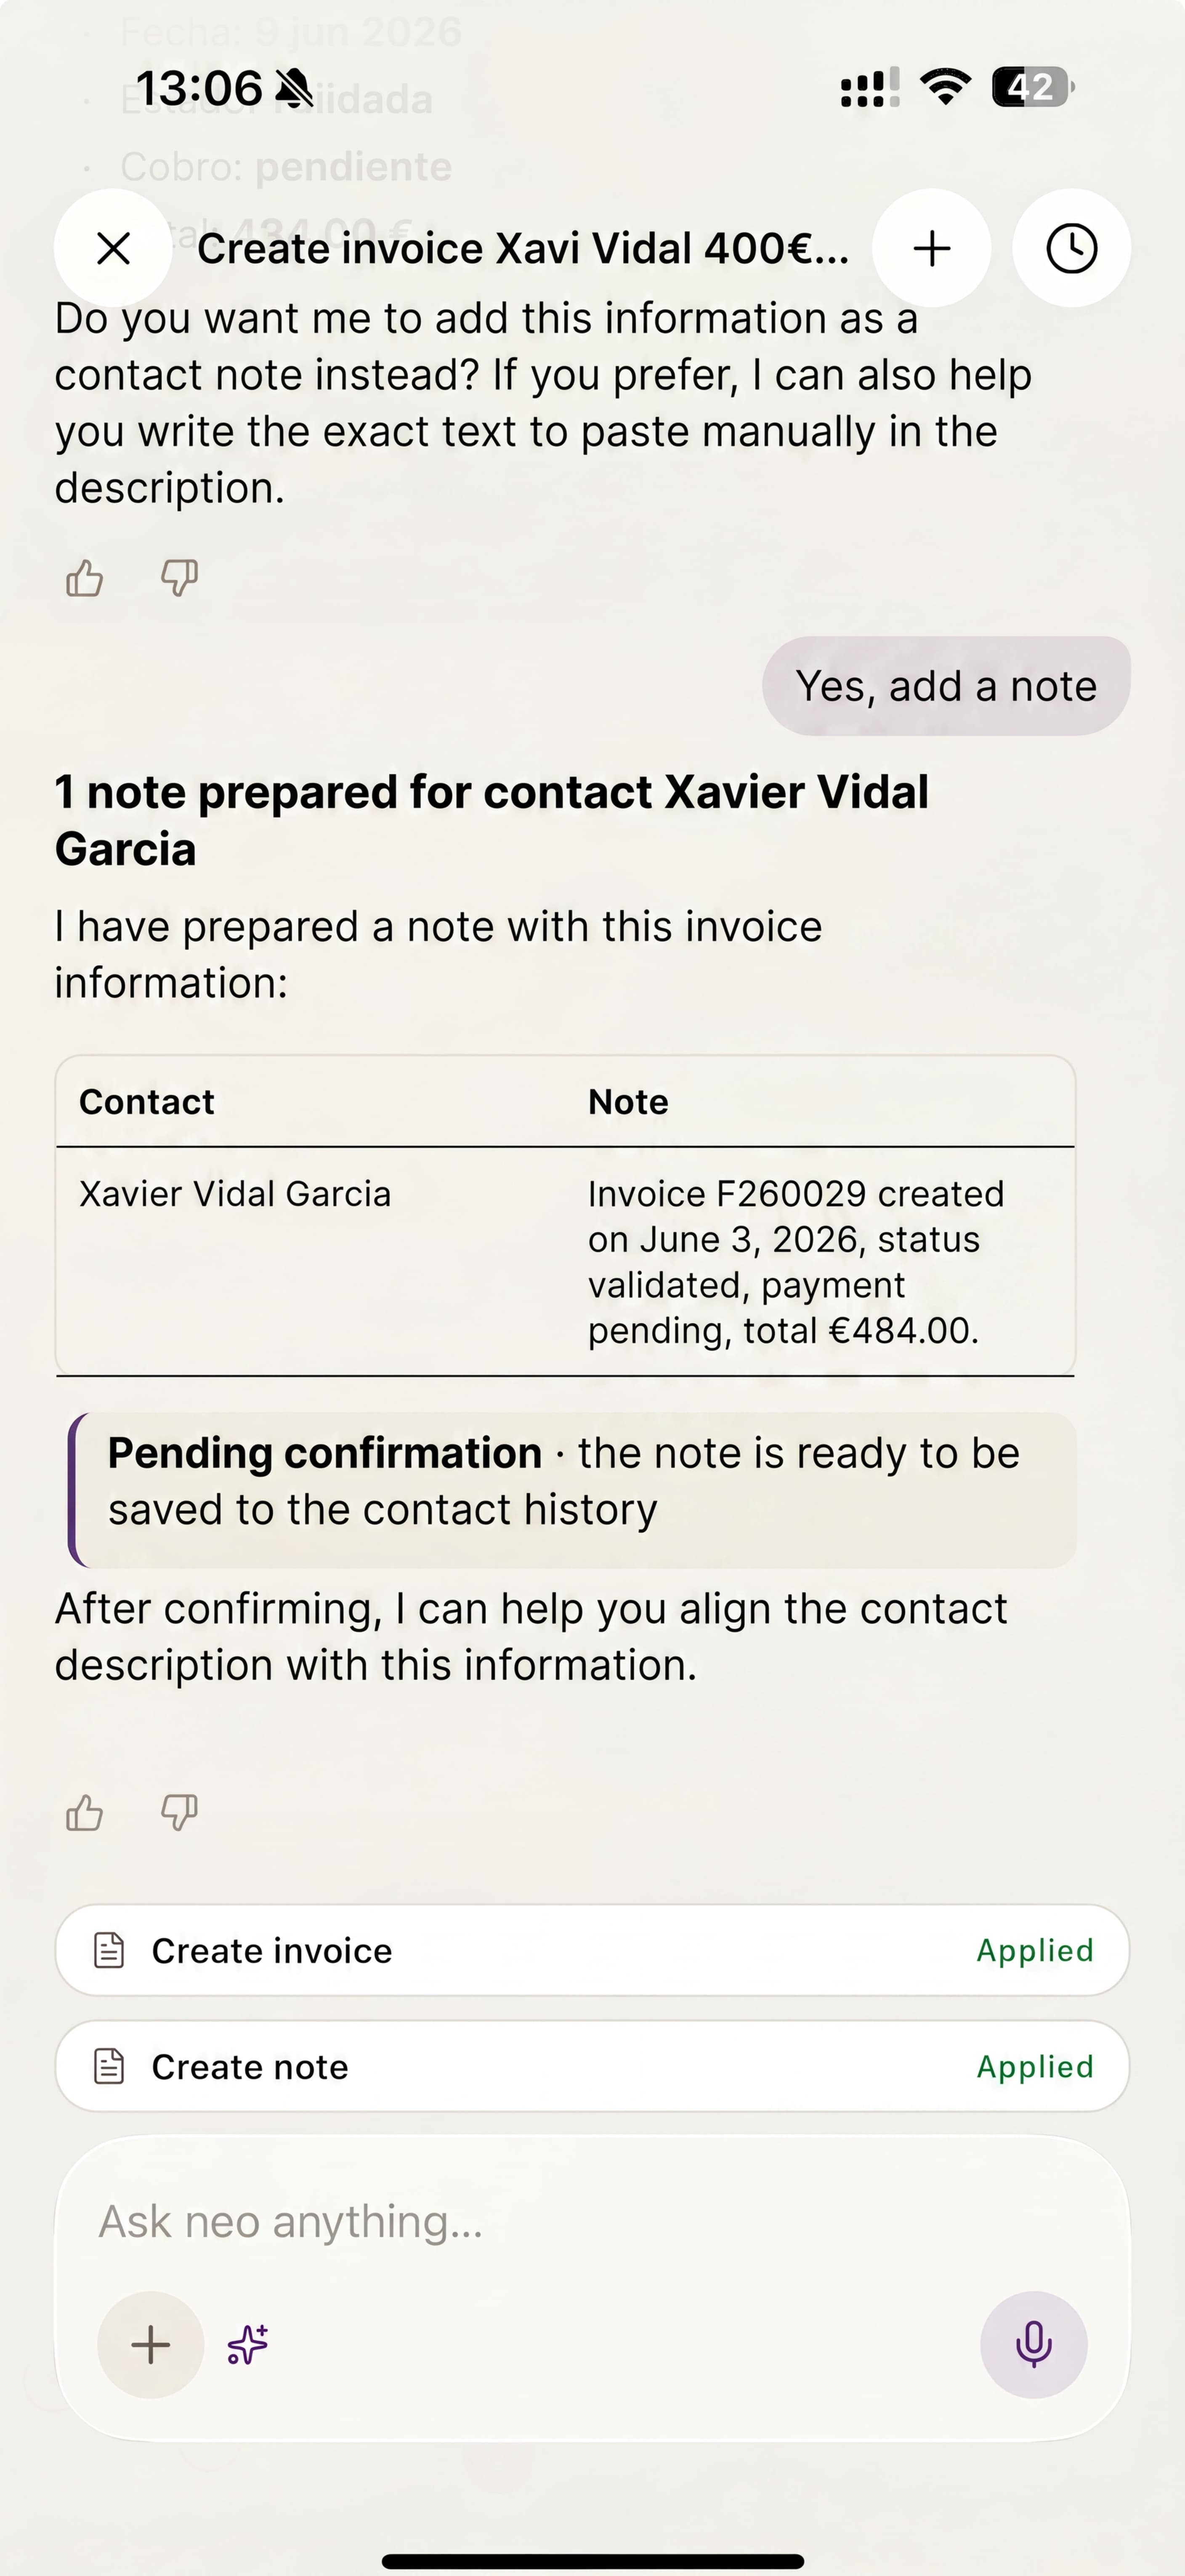Tap the Invoice F260029 note text cell
Image resolution: width=1185 pixels, height=2576 pixels.
pyautogui.click(x=796, y=1262)
